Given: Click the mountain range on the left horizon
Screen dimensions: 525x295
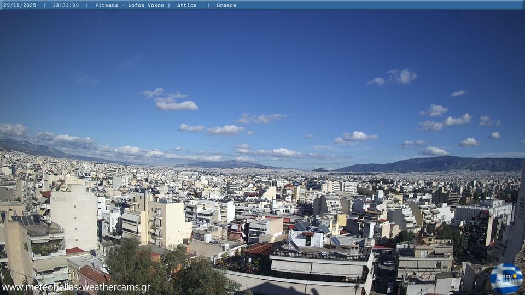Looking at the screenshot, I should point(27,147).
